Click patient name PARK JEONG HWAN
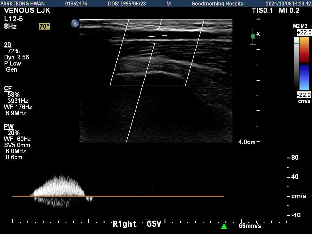This screenshot has height=234, width=312. coord(23,3)
